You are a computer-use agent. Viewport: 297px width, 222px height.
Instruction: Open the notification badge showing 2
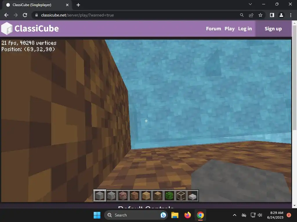click(x=289, y=215)
